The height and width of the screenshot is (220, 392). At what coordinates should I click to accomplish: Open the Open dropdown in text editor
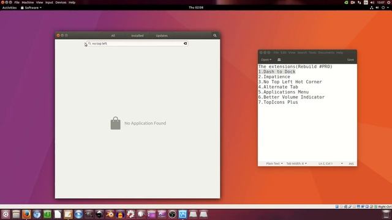(266, 60)
